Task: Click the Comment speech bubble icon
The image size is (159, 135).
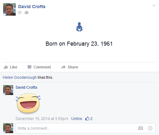Action: [x=29, y=67]
